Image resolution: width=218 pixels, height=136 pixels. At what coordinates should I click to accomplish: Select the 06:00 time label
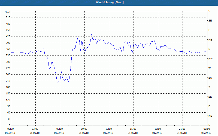(60, 129)
